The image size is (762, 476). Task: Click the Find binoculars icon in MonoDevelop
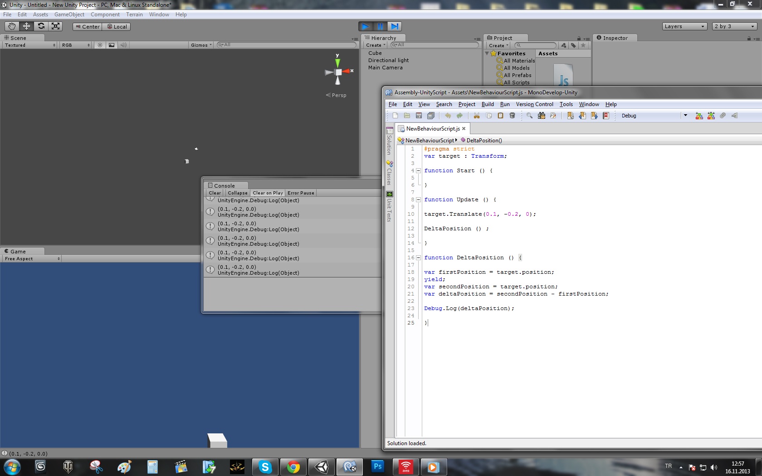tap(542, 116)
